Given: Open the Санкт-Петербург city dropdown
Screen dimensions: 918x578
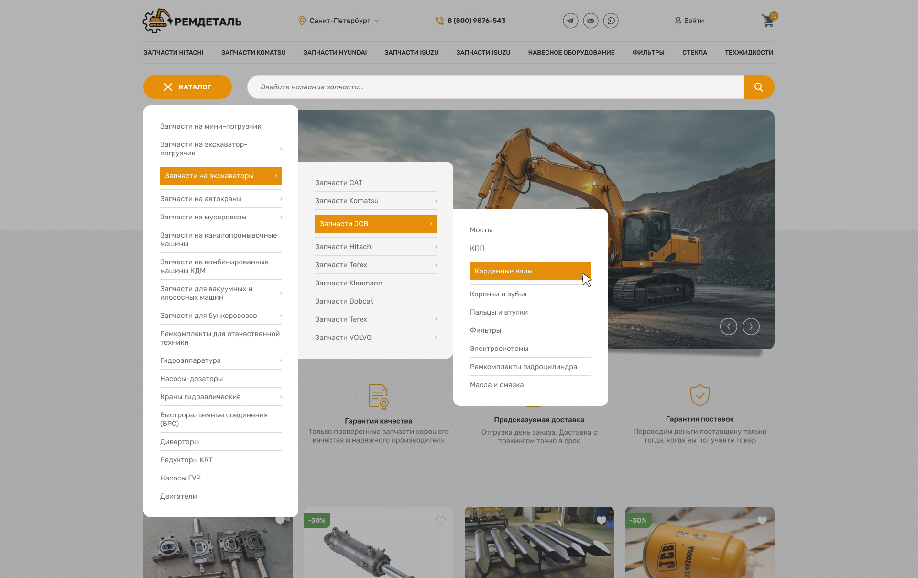Looking at the screenshot, I should click(339, 21).
